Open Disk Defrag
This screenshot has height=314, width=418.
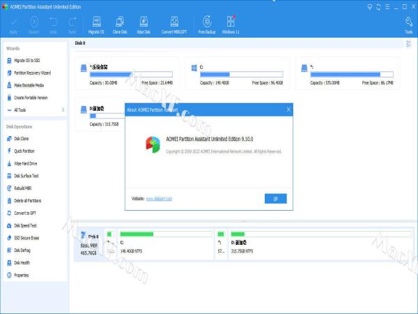pos(22,251)
